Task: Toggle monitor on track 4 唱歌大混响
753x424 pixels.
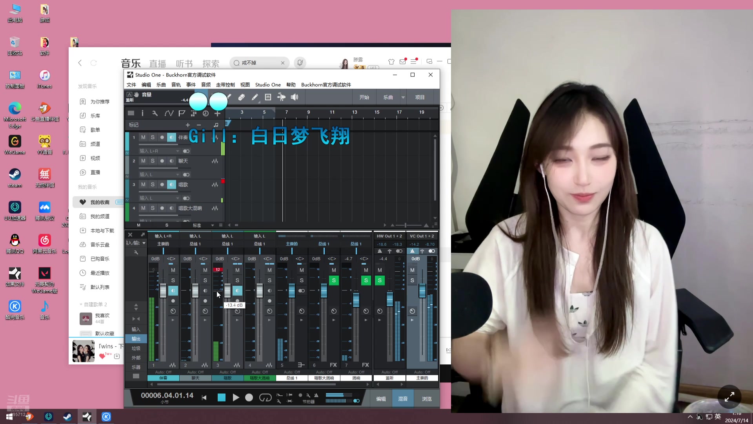Action: 171,208
